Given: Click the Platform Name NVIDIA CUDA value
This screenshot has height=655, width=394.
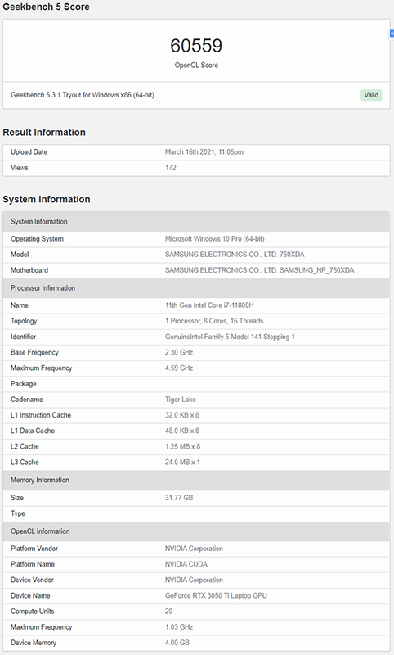Looking at the screenshot, I should (x=186, y=564).
